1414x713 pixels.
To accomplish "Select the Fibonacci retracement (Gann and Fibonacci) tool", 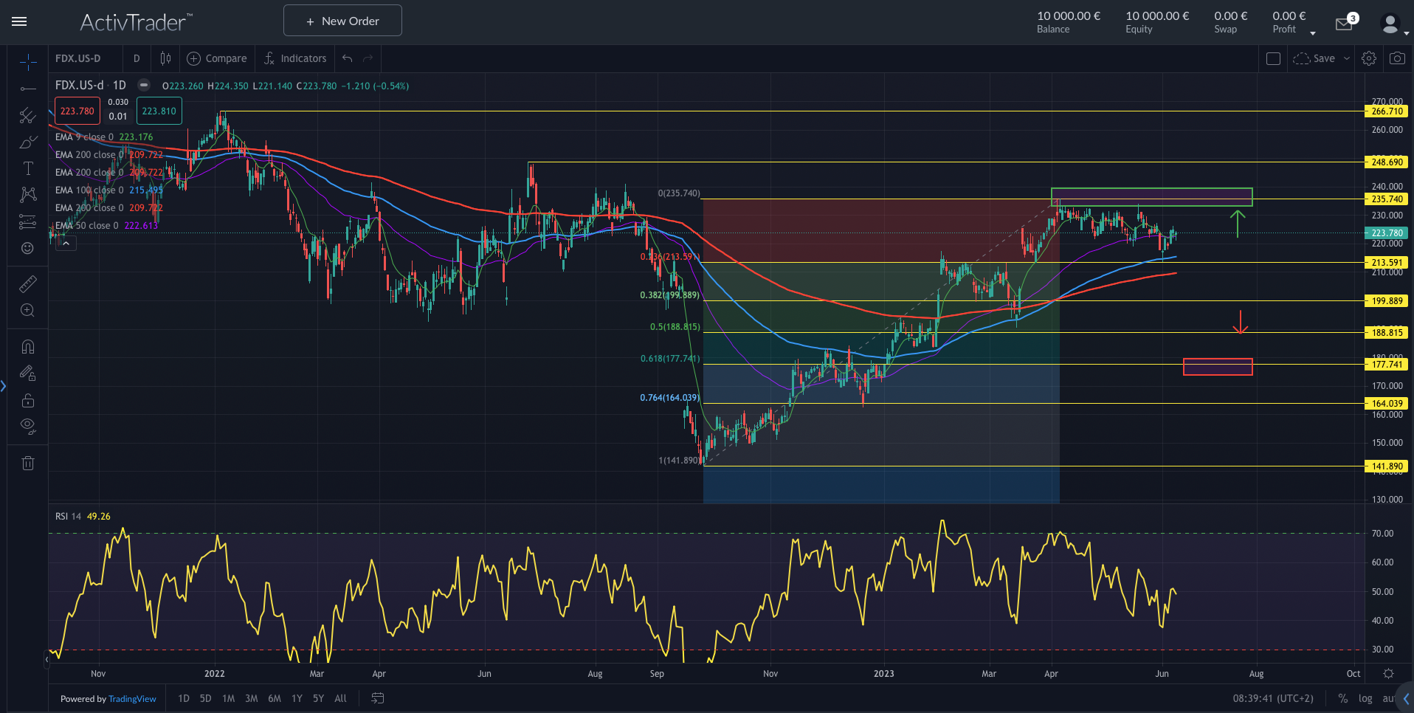I will (28, 116).
